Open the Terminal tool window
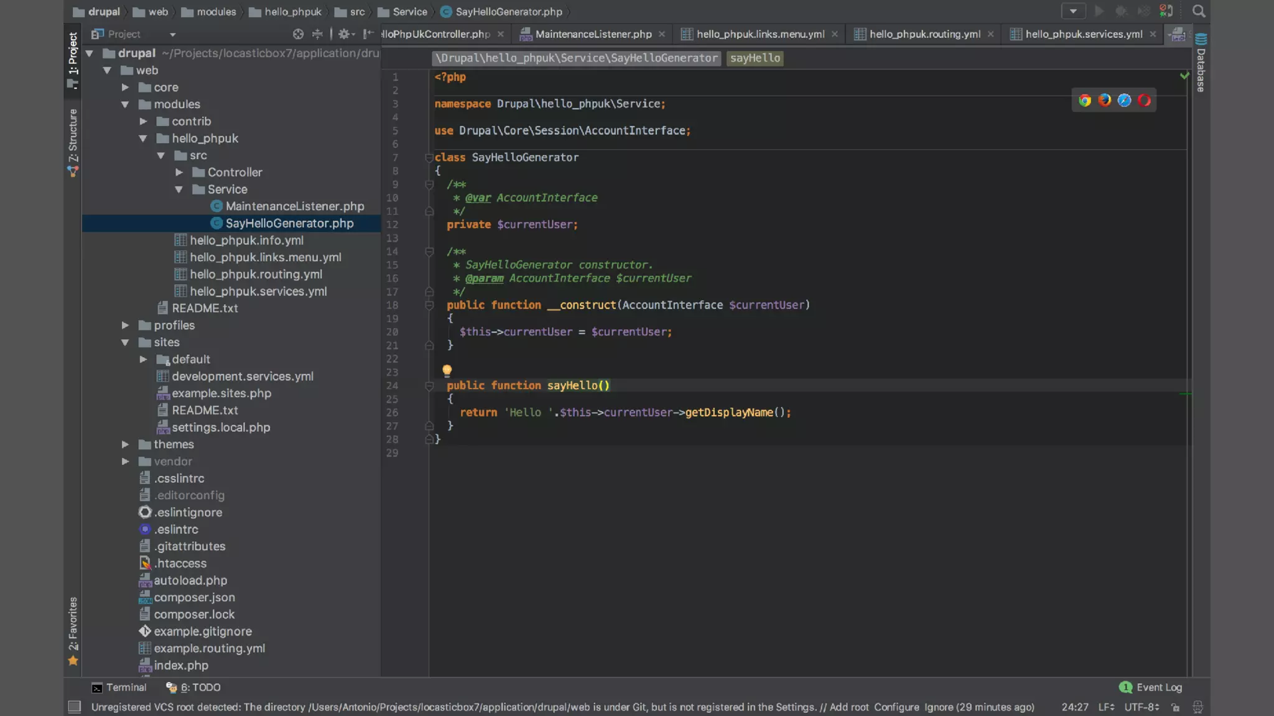 pos(126,687)
